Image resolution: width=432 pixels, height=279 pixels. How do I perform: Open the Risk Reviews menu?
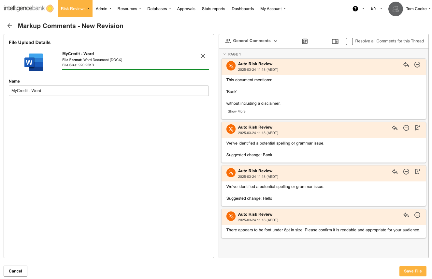pyautogui.click(x=75, y=9)
